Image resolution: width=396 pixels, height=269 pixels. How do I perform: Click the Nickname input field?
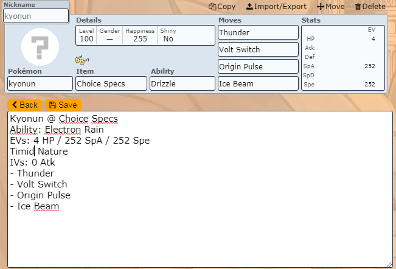35,16
